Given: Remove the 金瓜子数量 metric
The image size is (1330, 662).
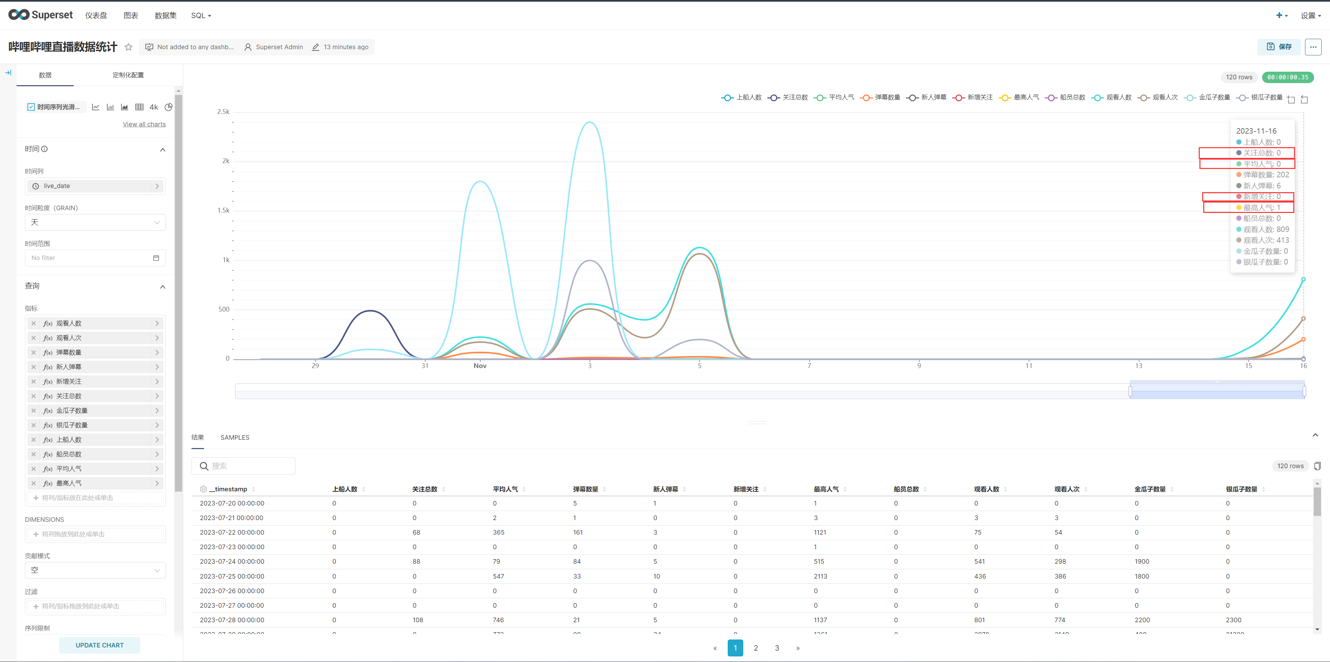Looking at the screenshot, I should (x=34, y=411).
